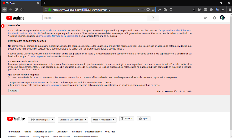Click the green padlock security icon

pyautogui.click(x=50, y=10)
